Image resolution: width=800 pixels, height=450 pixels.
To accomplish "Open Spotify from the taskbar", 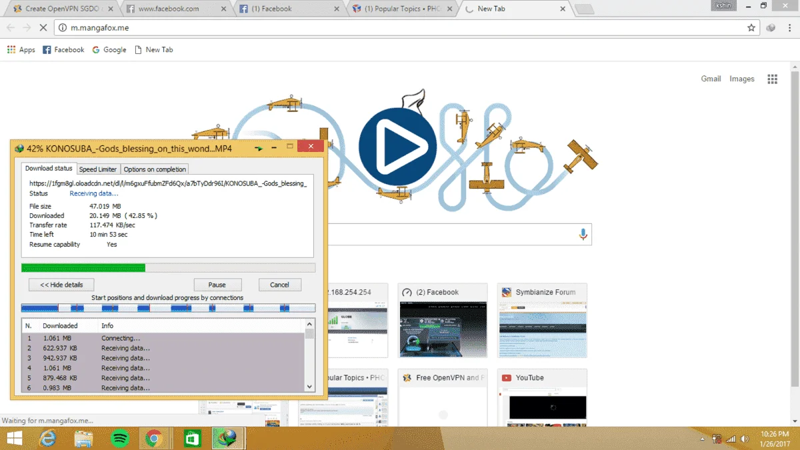I will [x=120, y=439].
